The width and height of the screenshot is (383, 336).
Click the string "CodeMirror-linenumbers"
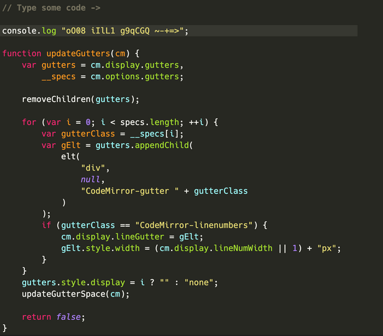pyautogui.click(x=194, y=225)
